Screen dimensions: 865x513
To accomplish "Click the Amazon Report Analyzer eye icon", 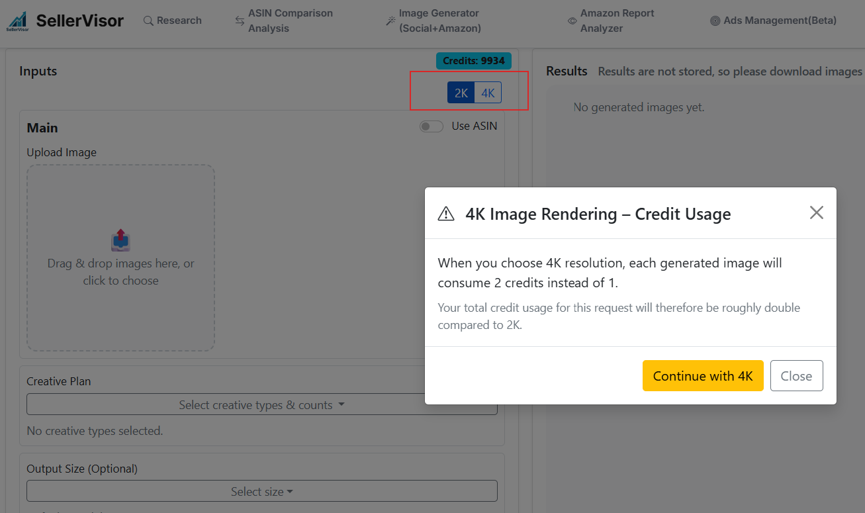I will (x=572, y=21).
